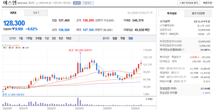Select the 1일 line chart period
220x110 pixels.
click(x=20, y=38)
